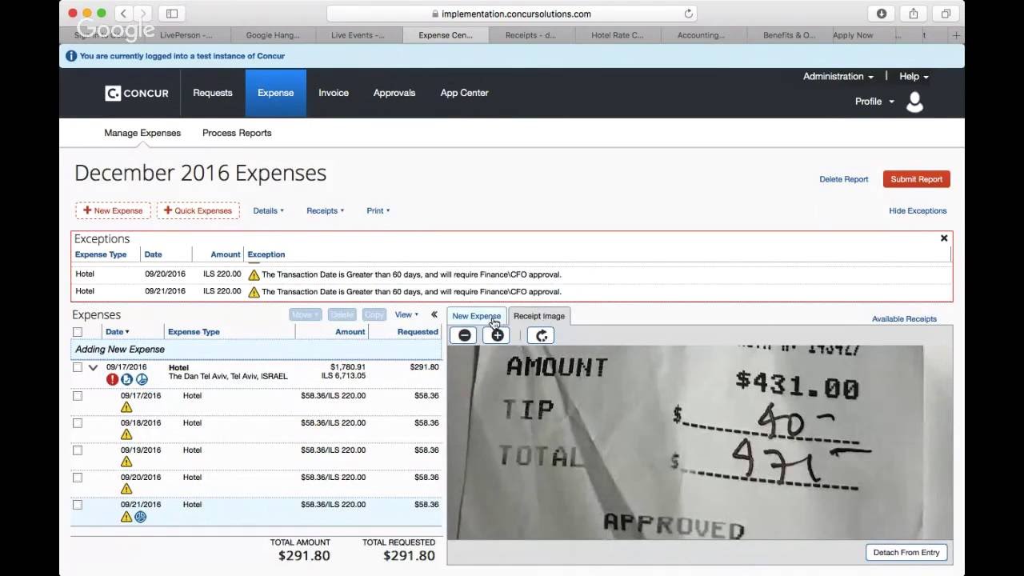Click Concur logo in header
Image resolution: width=1024 pixels, height=576 pixels.
137,94
